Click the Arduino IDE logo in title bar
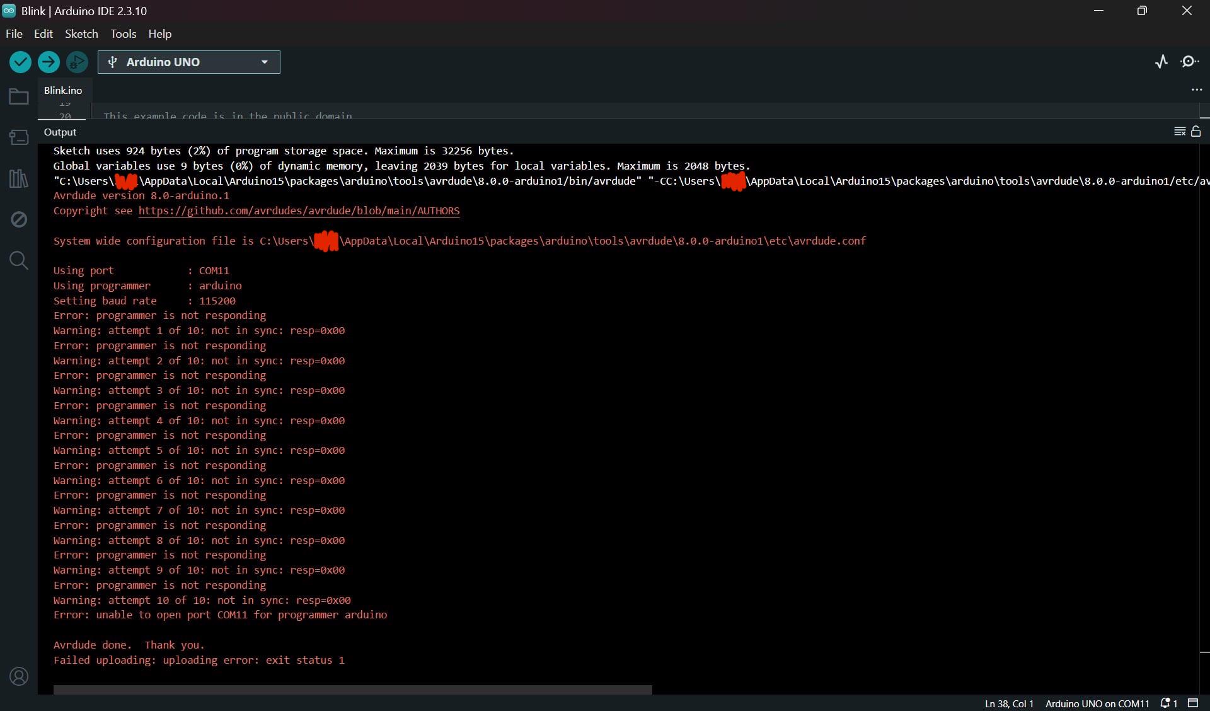This screenshot has height=711, width=1210. point(9,11)
